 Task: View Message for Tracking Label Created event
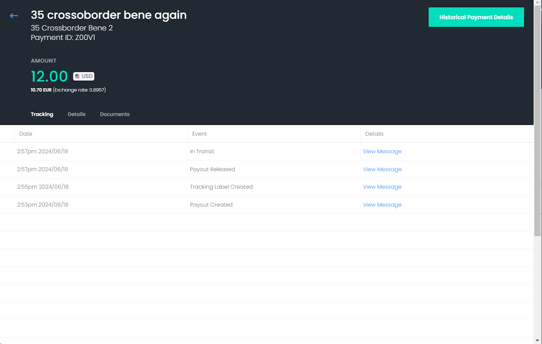(x=382, y=187)
